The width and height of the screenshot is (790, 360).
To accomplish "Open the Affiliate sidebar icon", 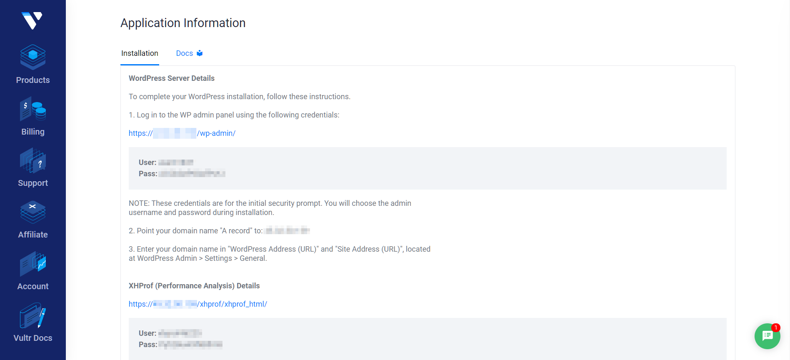I will point(33,212).
